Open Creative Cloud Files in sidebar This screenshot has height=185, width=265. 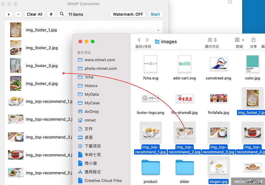[x=103, y=181]
